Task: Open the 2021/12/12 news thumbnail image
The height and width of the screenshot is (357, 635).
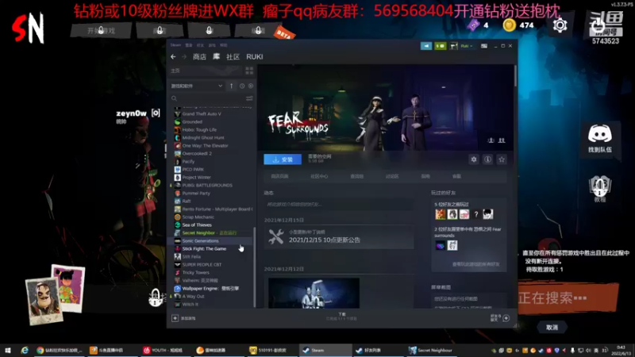Action: [x=314, y=293]
